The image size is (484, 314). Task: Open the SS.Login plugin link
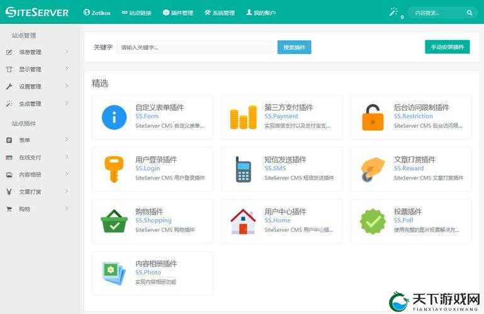[x=147, y=168]
